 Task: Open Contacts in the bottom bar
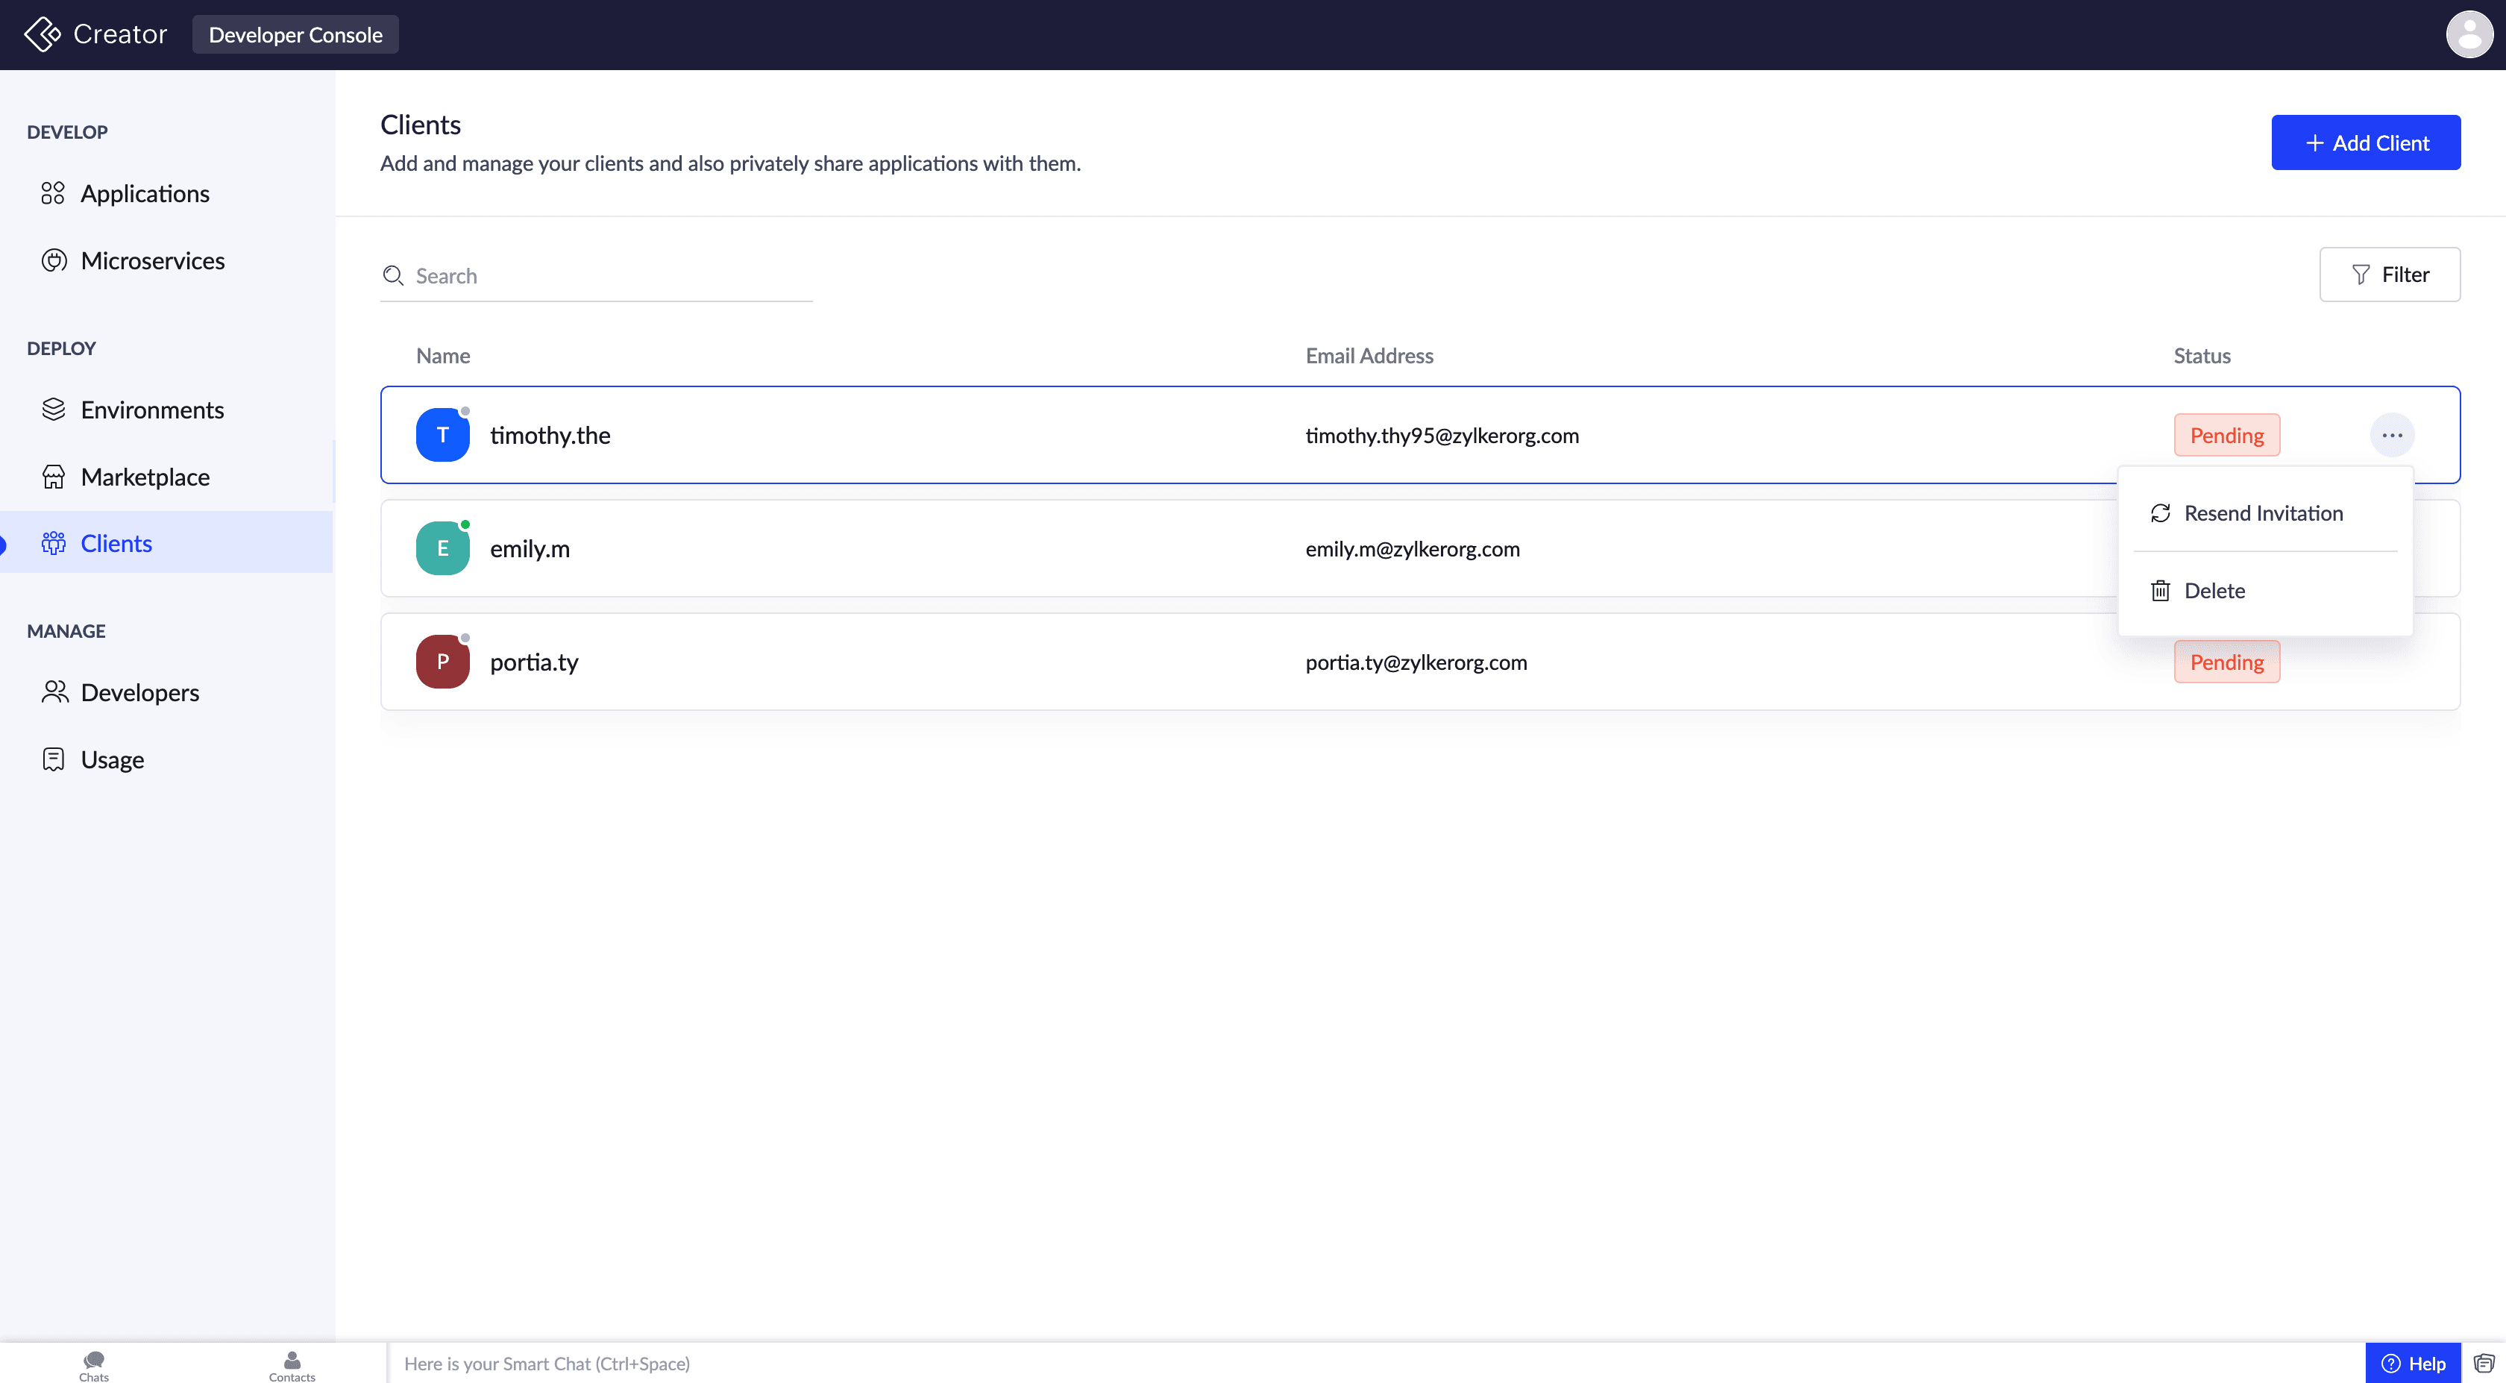tap(292, 1364)
